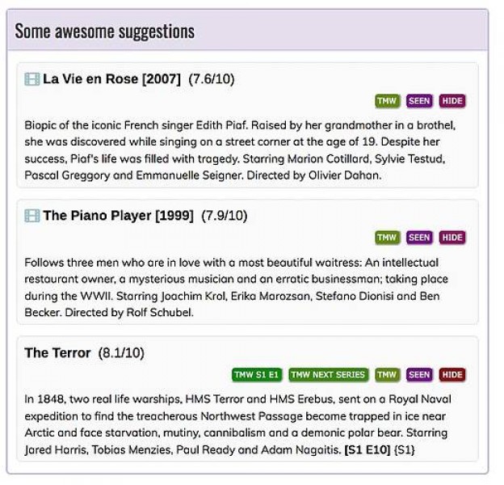
Task: Open The Terror title link
Action: [x=57, y=353]
